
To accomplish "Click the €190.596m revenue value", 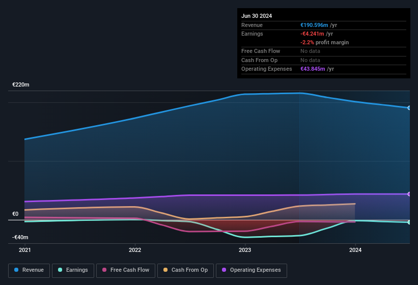I will (x=314, y=25).
